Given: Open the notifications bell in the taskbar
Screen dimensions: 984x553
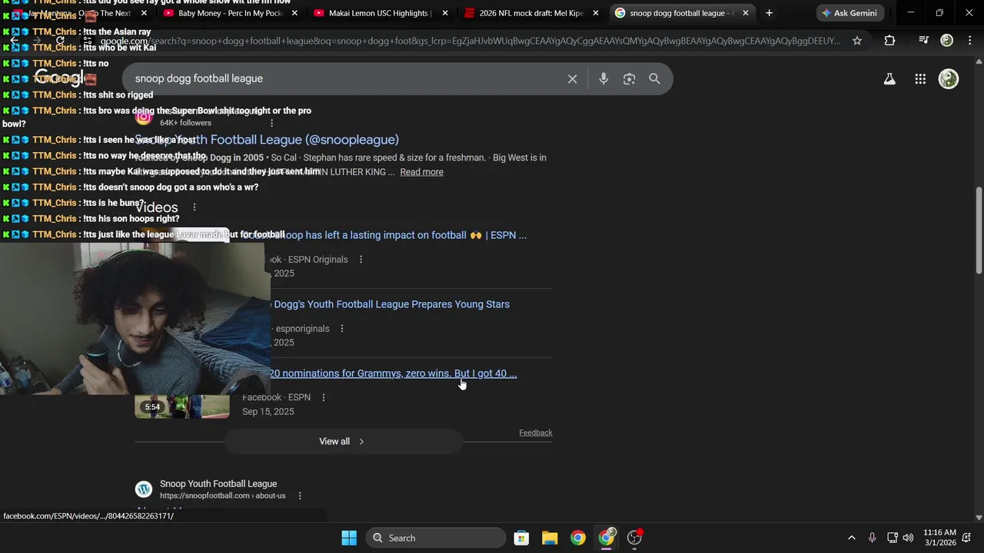Looking at the screenshot, I should [967, 538].
